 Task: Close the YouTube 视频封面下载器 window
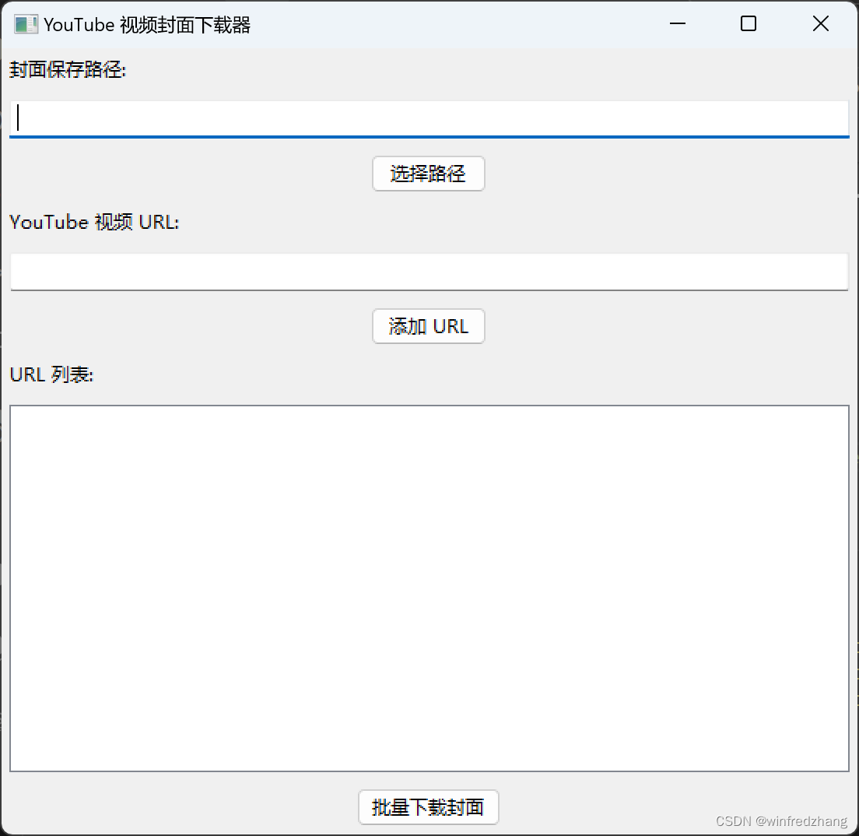[x=821, y=23]
